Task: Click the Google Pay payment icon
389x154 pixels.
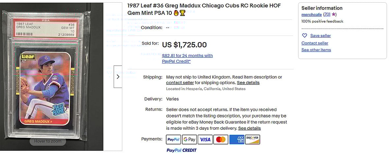Action: pos(189,139)
